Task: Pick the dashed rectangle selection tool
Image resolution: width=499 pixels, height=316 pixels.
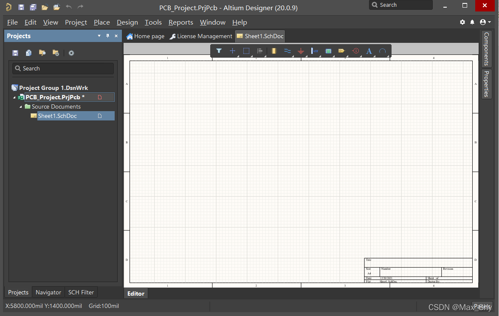Action: [x=246, y=51]
